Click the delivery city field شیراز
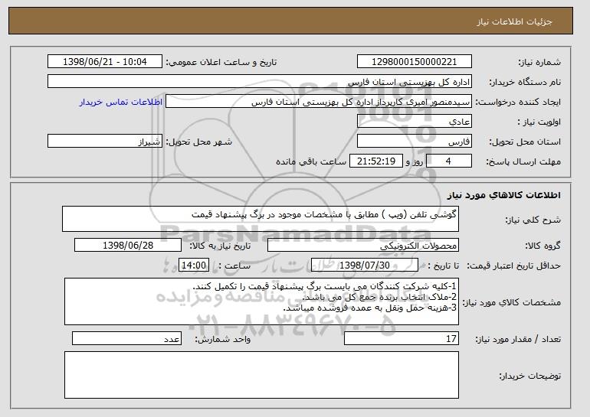This screenshot has width=590, height=417. pyautogui.click(x=105, y=142)
